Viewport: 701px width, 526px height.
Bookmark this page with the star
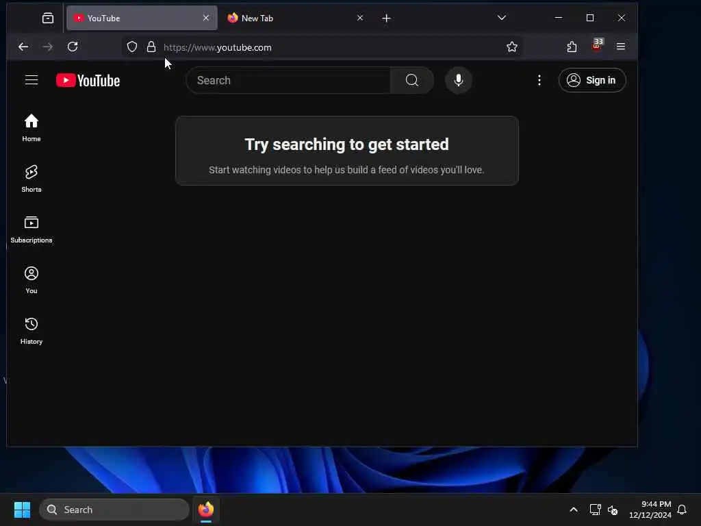pyautogui.click(x=512, y=47)
